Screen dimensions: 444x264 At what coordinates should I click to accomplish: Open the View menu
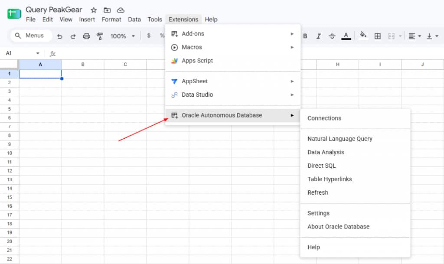coord(66,20)
